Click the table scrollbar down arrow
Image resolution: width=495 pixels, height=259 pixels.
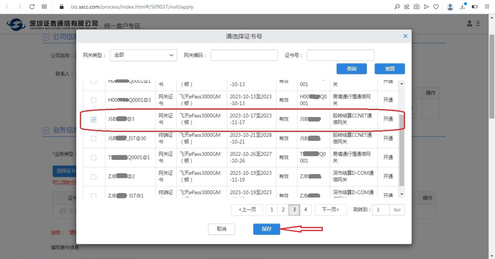(x=402, y=194)
